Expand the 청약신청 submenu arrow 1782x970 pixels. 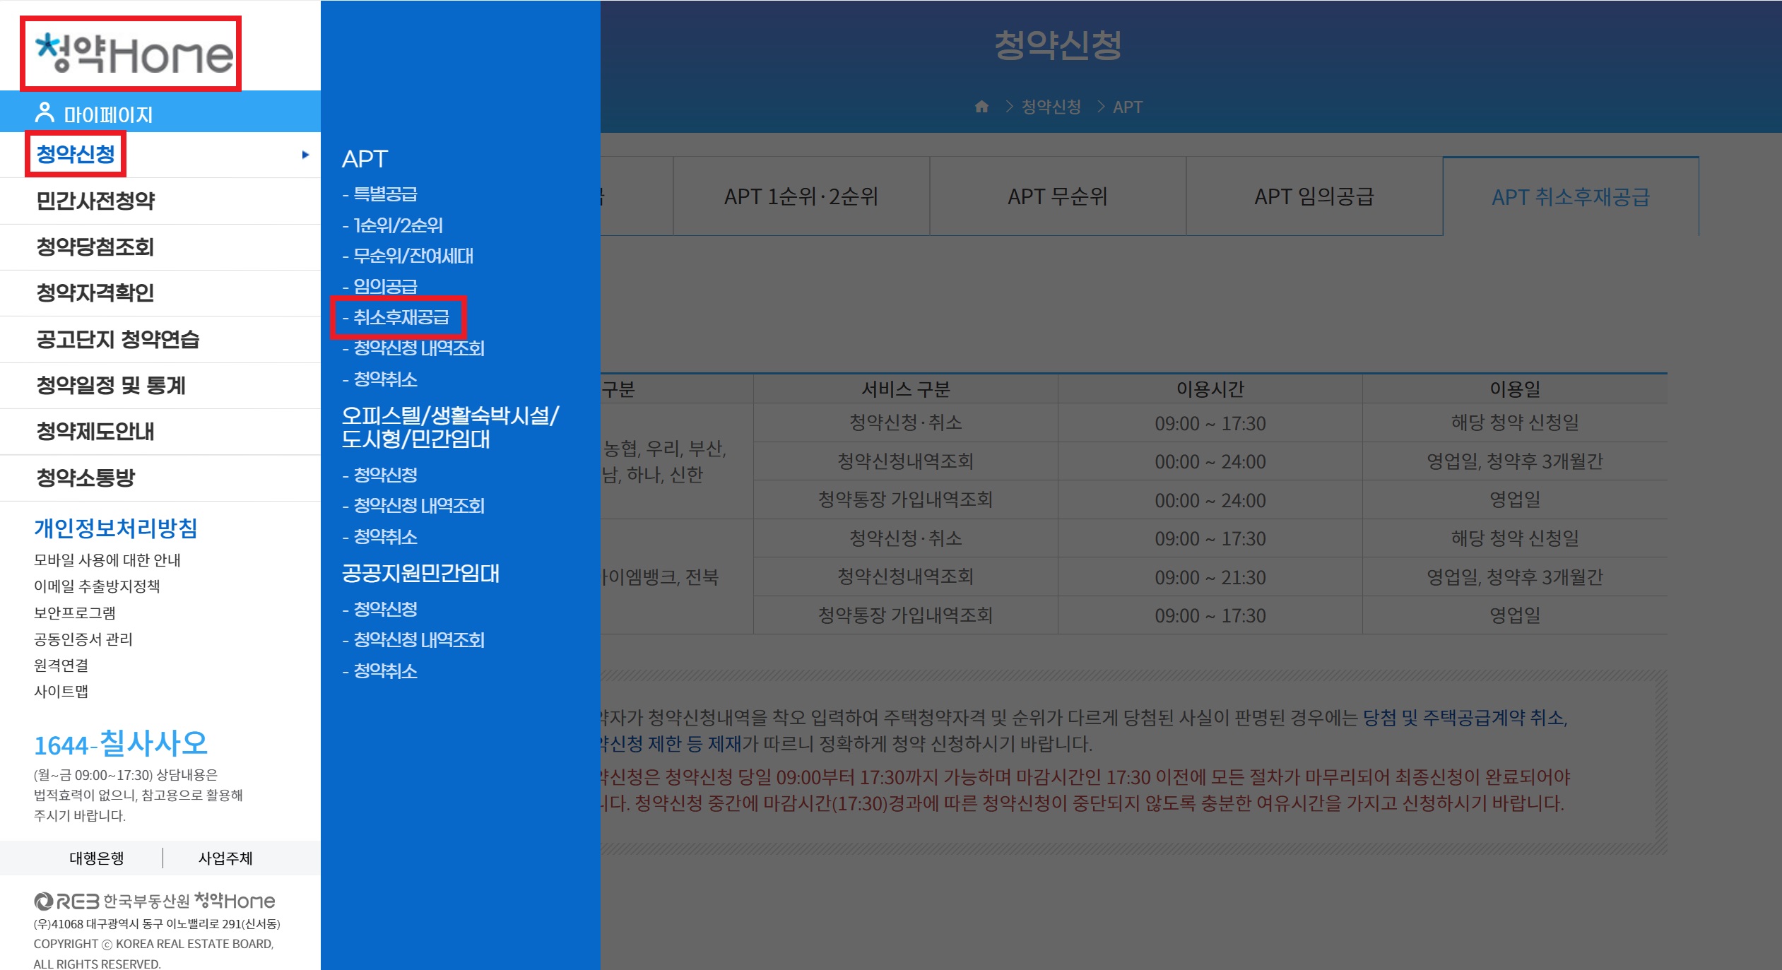(x=305, y=155)
